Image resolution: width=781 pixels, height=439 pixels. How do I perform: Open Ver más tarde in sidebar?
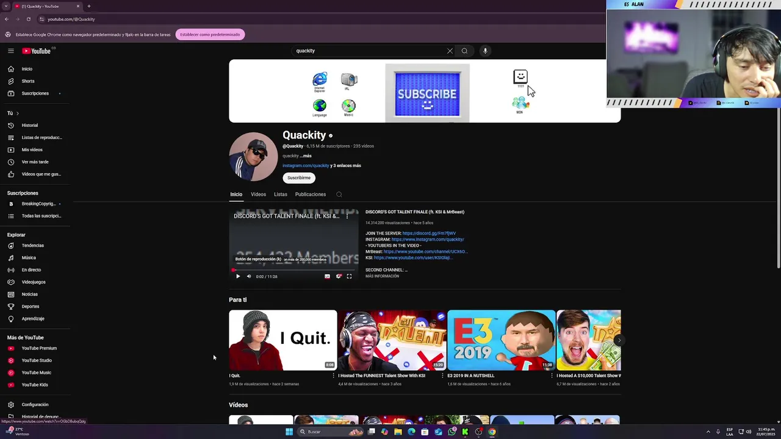click(x=34, y=162)
